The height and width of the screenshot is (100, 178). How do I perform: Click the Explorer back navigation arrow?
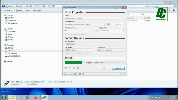pos(3,6)
